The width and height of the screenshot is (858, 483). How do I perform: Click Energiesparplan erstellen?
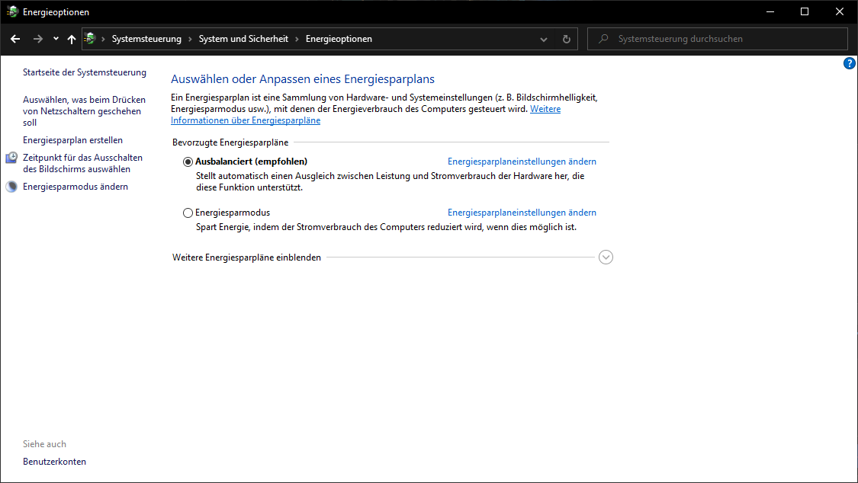pos(72,140)
